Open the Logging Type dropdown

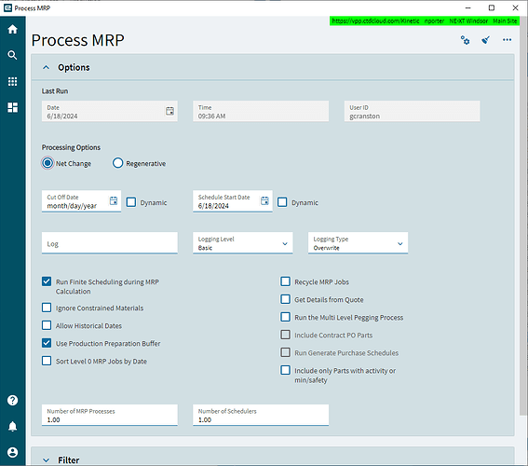(358, 243)
